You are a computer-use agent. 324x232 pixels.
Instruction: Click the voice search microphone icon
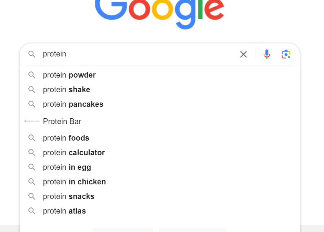coord(267,54)
